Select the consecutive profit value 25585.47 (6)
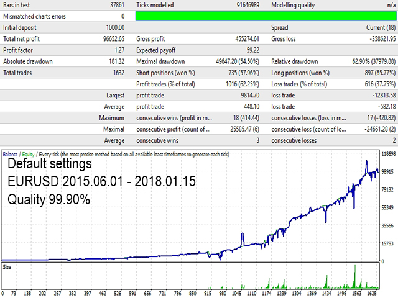Image resolution: width=398 pixels, height=298 pixels. tap(244, 129)
